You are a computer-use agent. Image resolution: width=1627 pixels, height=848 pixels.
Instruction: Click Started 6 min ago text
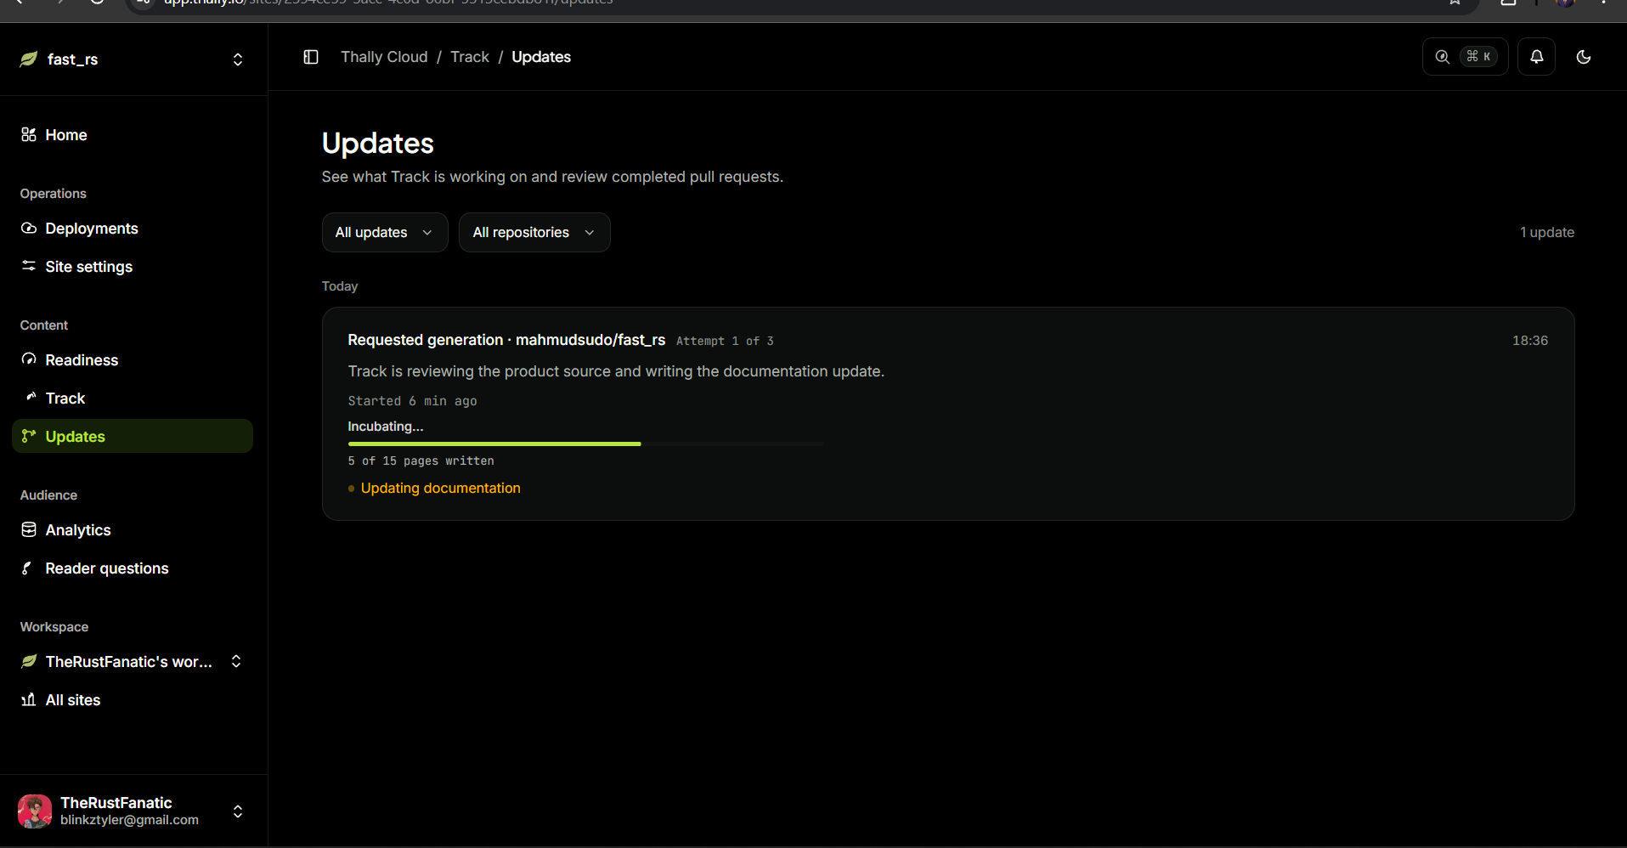click(x=412, y=401)
